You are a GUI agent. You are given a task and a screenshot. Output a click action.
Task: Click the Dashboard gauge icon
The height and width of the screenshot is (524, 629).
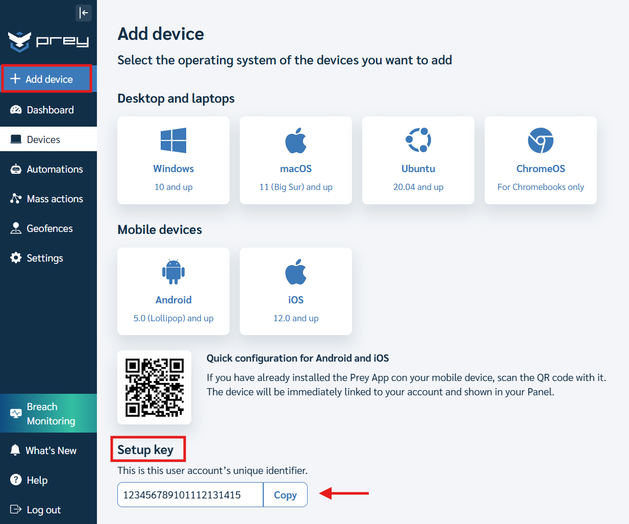point(16,110)
